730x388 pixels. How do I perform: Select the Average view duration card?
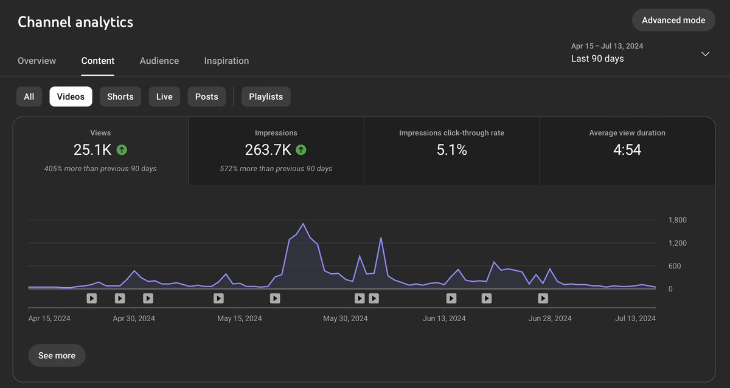click(x=627, y=151)
